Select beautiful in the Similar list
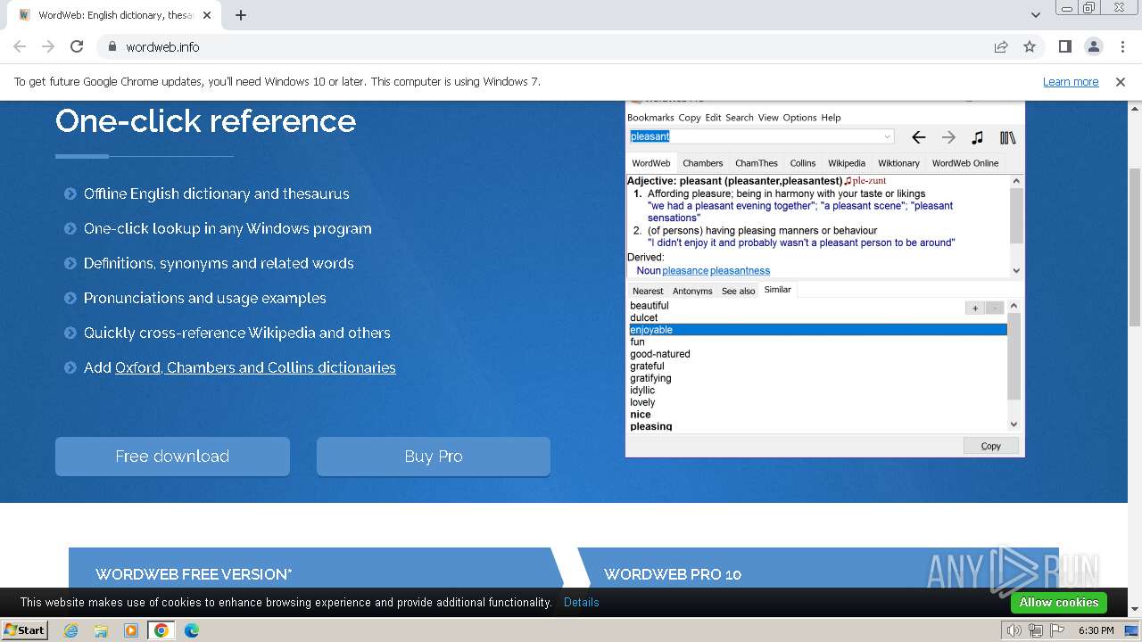Viewport: 1142px width, 642px height. [650, 306]
